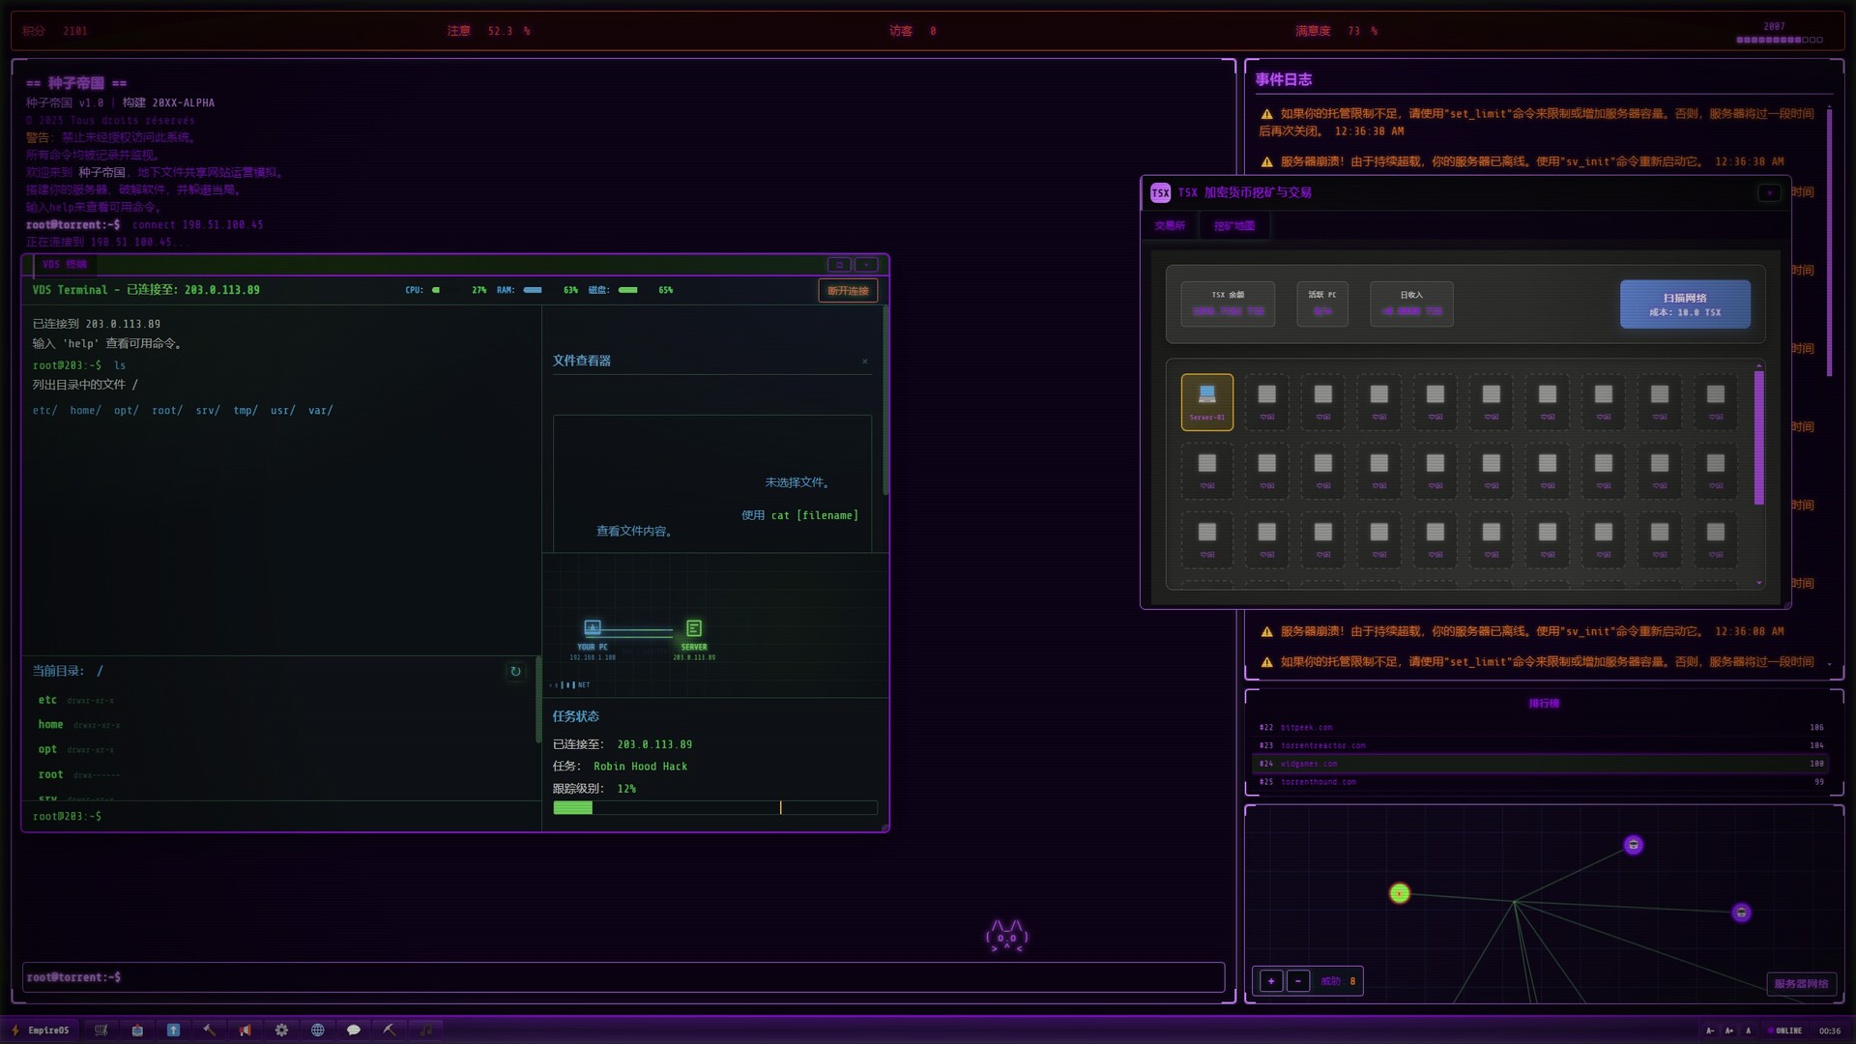Select the Server-01 node in mining grid
The width and height of the screenshot is (1856, 1044).
click(x=1206, y=401)
